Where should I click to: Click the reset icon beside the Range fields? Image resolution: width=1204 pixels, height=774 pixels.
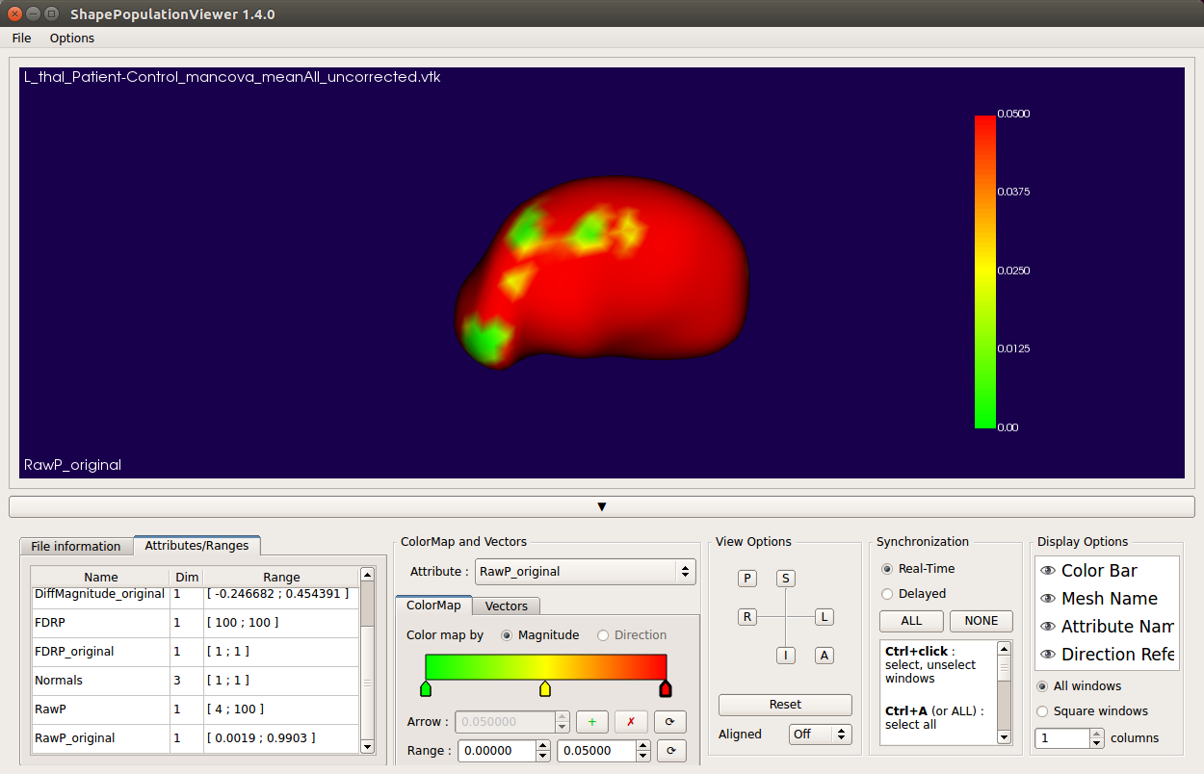[670, 751]
